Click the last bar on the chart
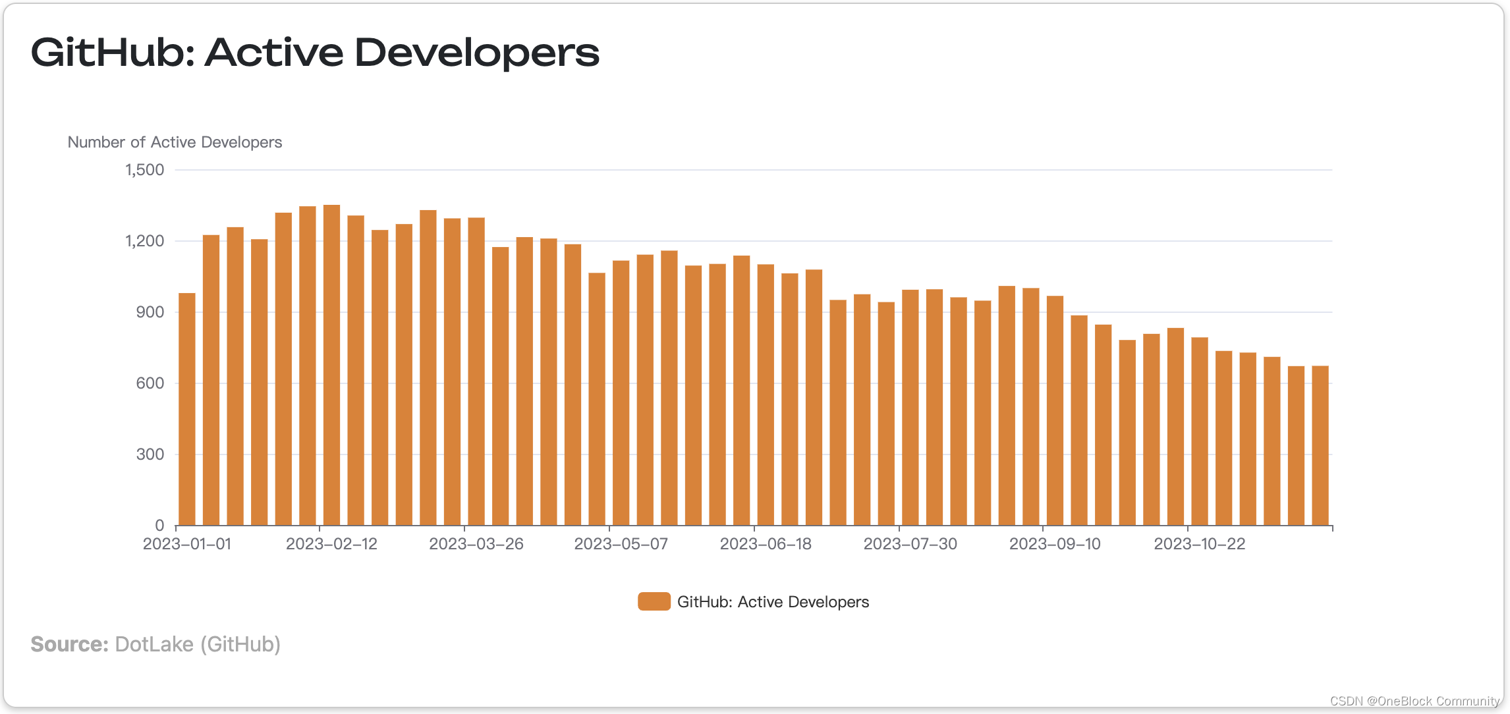Viewport: 1510px width, 714px height. tap(1320, 445)
